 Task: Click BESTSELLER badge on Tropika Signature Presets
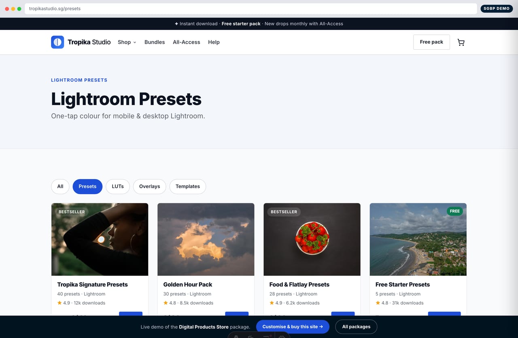point(72,212)
